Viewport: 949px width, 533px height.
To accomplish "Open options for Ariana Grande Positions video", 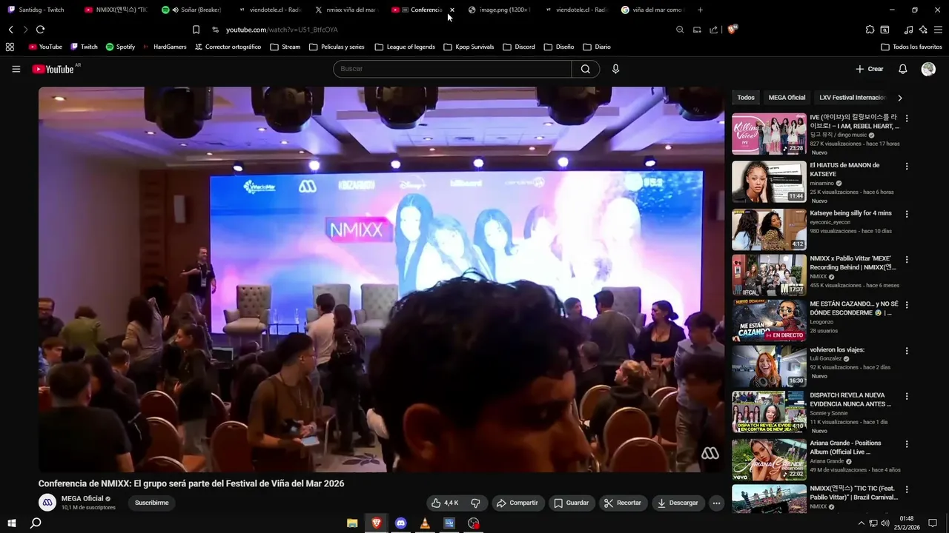I will point(906,444).
